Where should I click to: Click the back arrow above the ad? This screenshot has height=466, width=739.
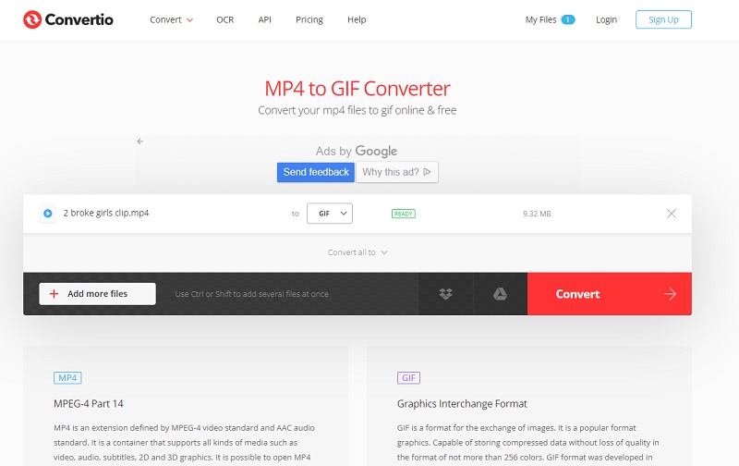click(x=140, y=141)
